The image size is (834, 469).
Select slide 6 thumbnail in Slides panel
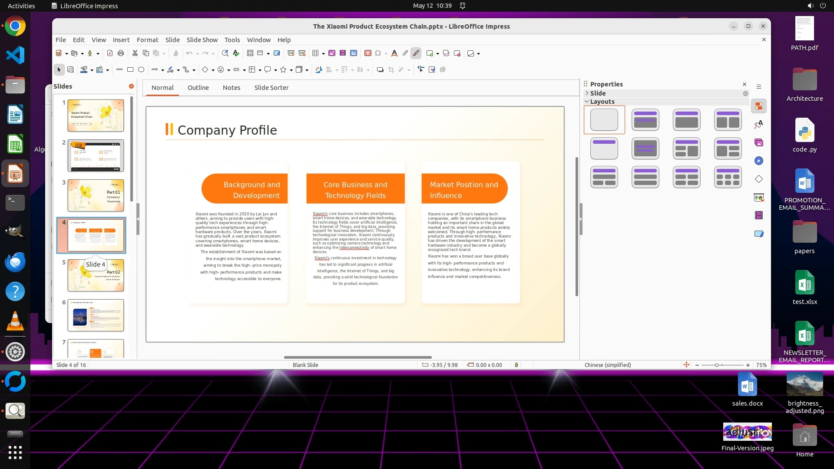(x=96, y=315)
